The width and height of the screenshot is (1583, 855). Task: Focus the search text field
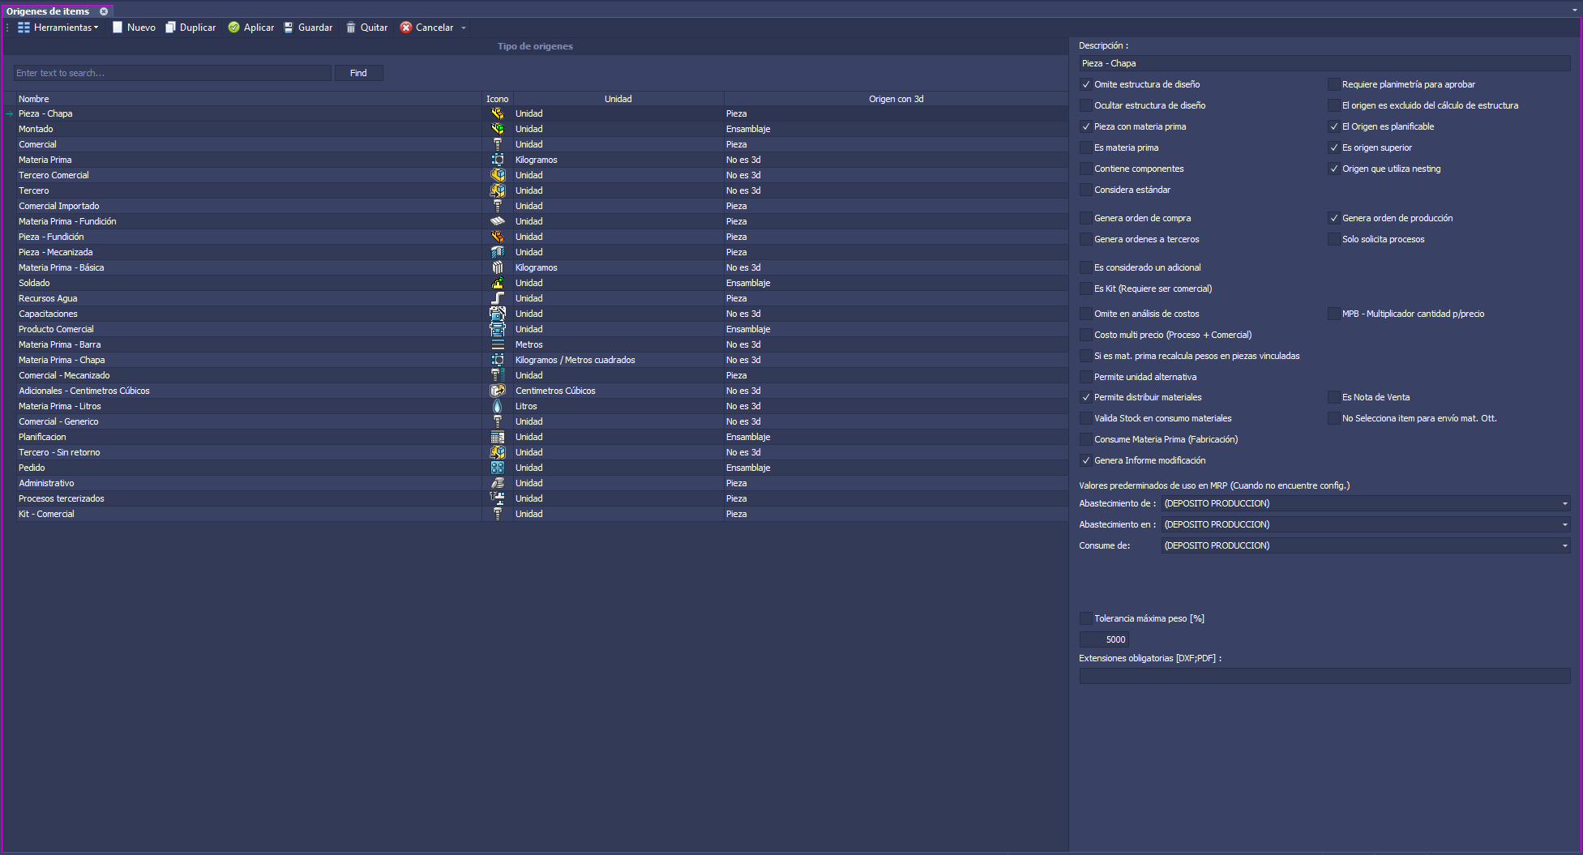[172, 73]
